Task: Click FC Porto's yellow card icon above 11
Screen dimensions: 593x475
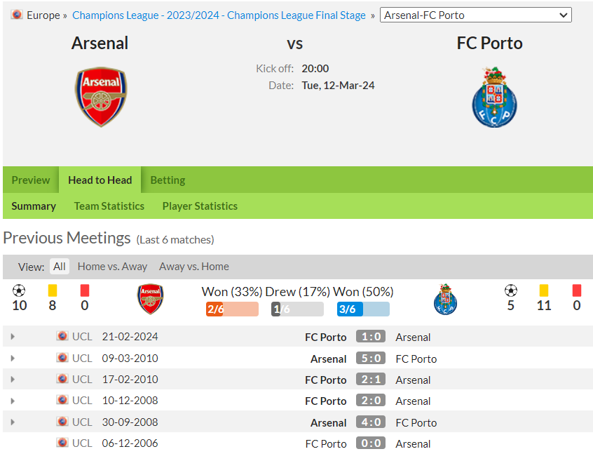Action: tap(544, 290)
